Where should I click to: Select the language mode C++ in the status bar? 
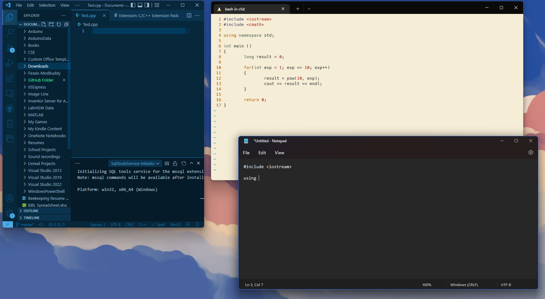[x=142, y=224]
